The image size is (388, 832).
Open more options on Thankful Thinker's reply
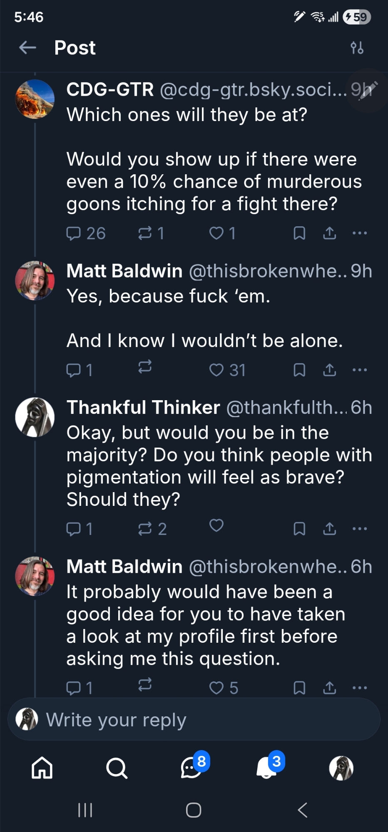pos(360,529)
